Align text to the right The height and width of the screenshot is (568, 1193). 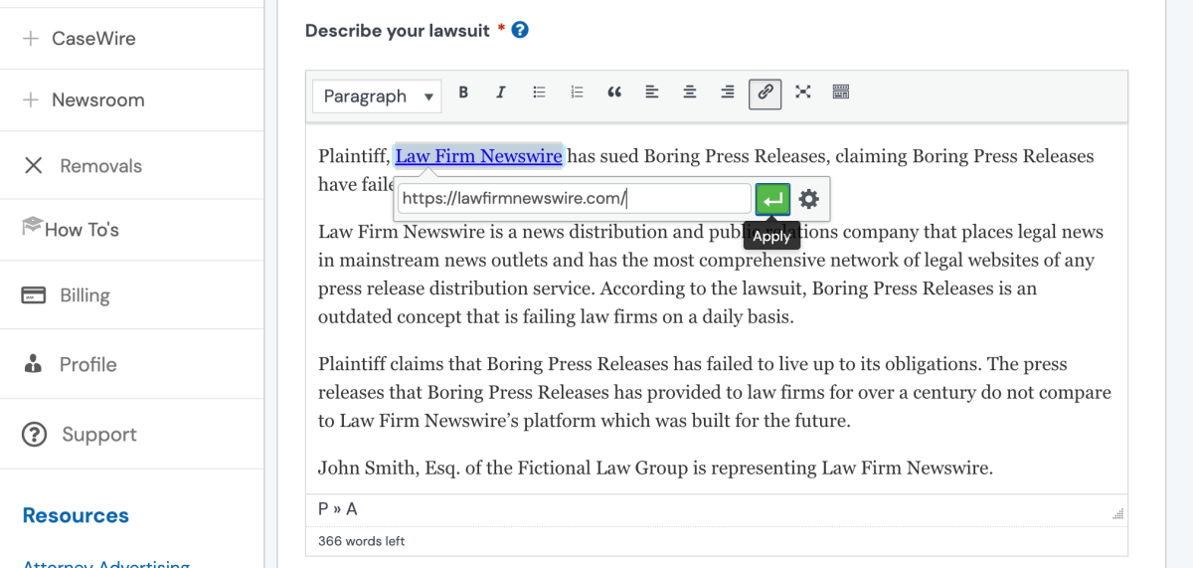coord(728,93)
